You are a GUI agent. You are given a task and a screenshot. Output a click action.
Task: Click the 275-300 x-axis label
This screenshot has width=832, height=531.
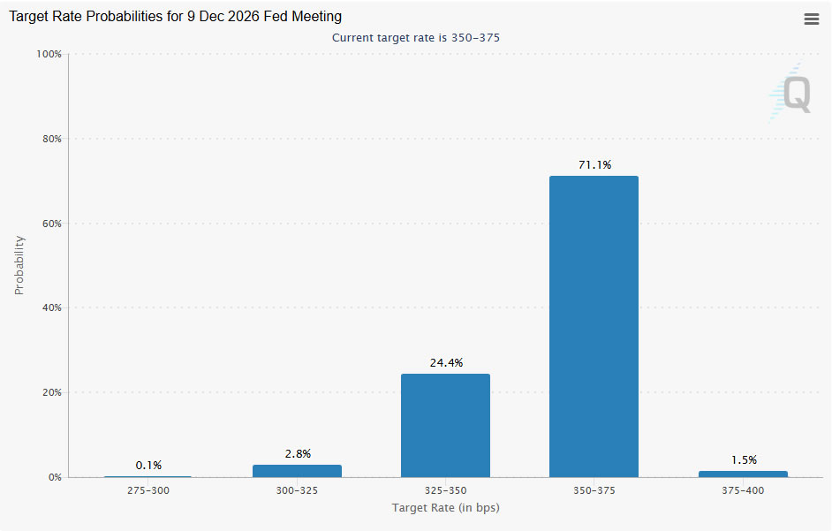pos(148,489)
